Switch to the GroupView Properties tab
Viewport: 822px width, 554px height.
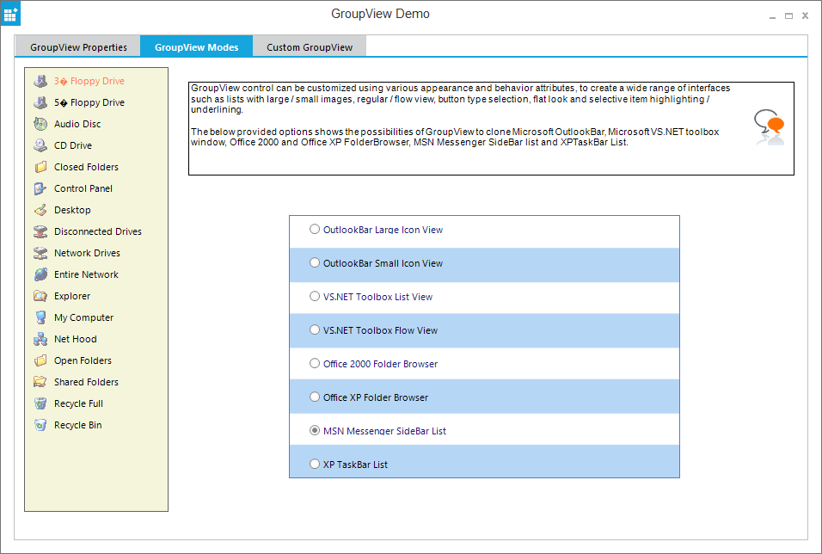click(77, 46)
